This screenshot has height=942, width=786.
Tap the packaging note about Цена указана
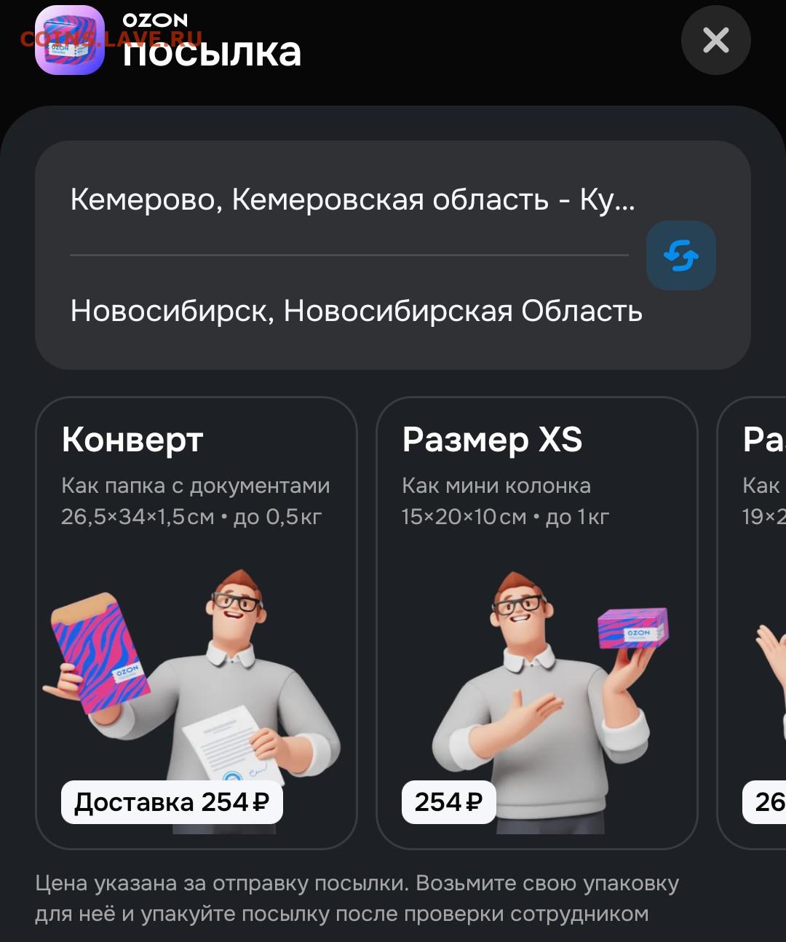click(357, 898)
